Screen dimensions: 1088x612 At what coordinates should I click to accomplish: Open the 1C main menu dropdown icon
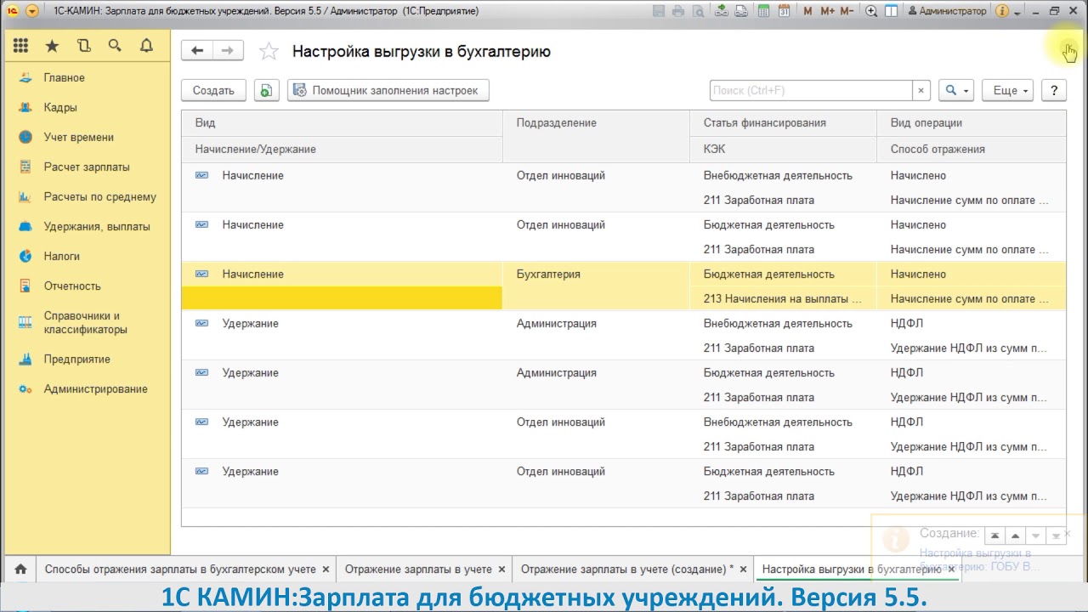coord(32,11)
